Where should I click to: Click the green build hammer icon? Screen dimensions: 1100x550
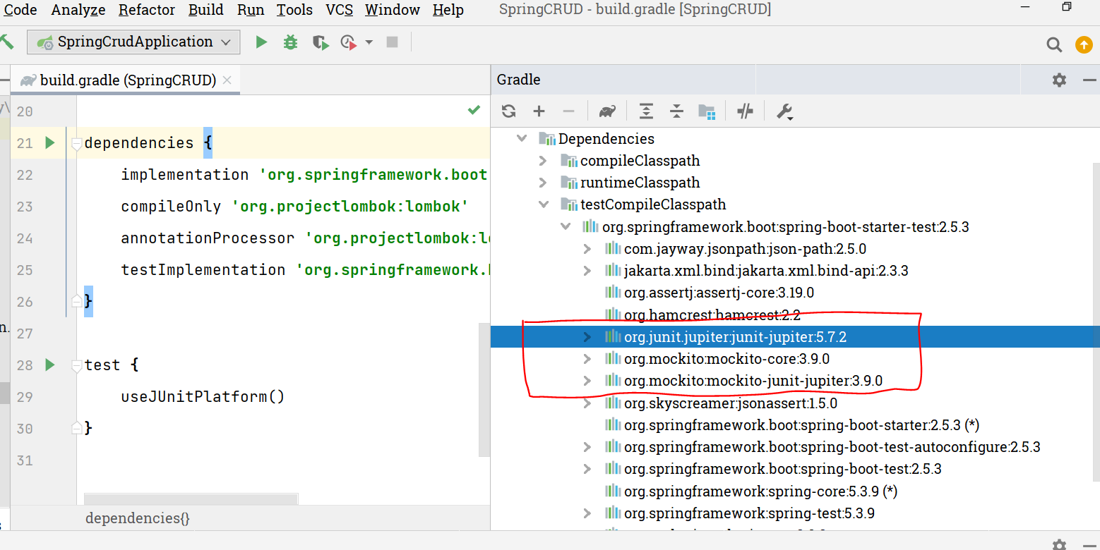pos(7,42)
